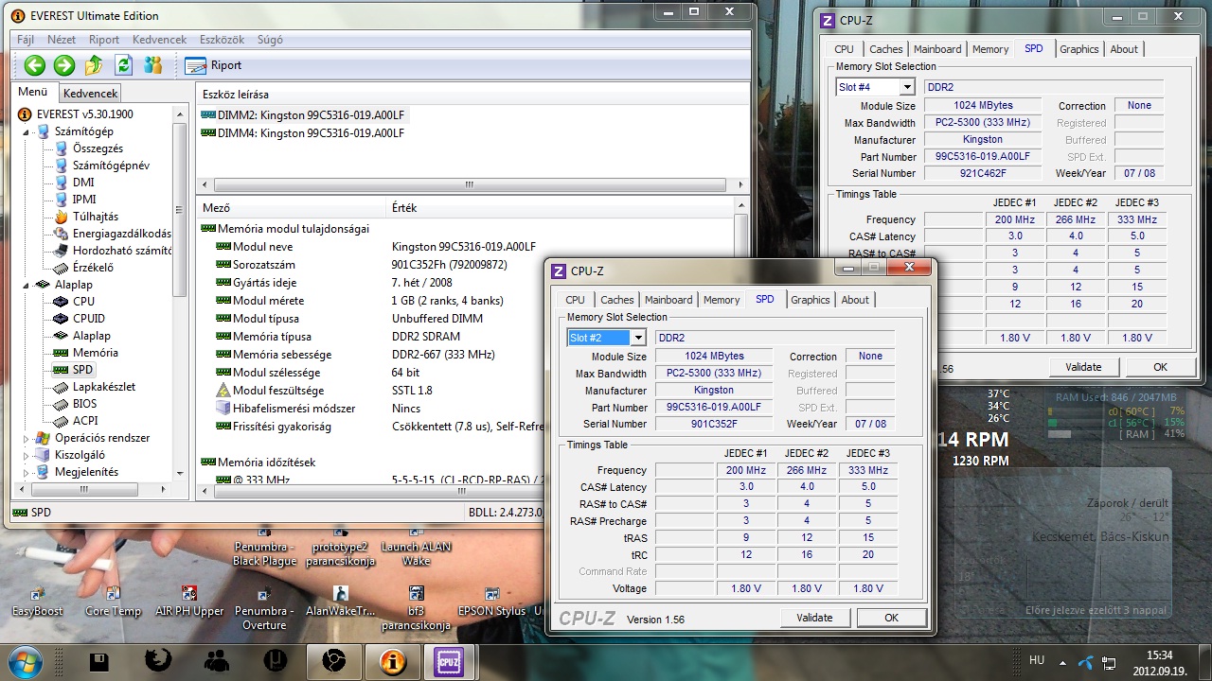
Task: Switch to About tab in front CPU-Z window
Action: [x=855, y=300]
